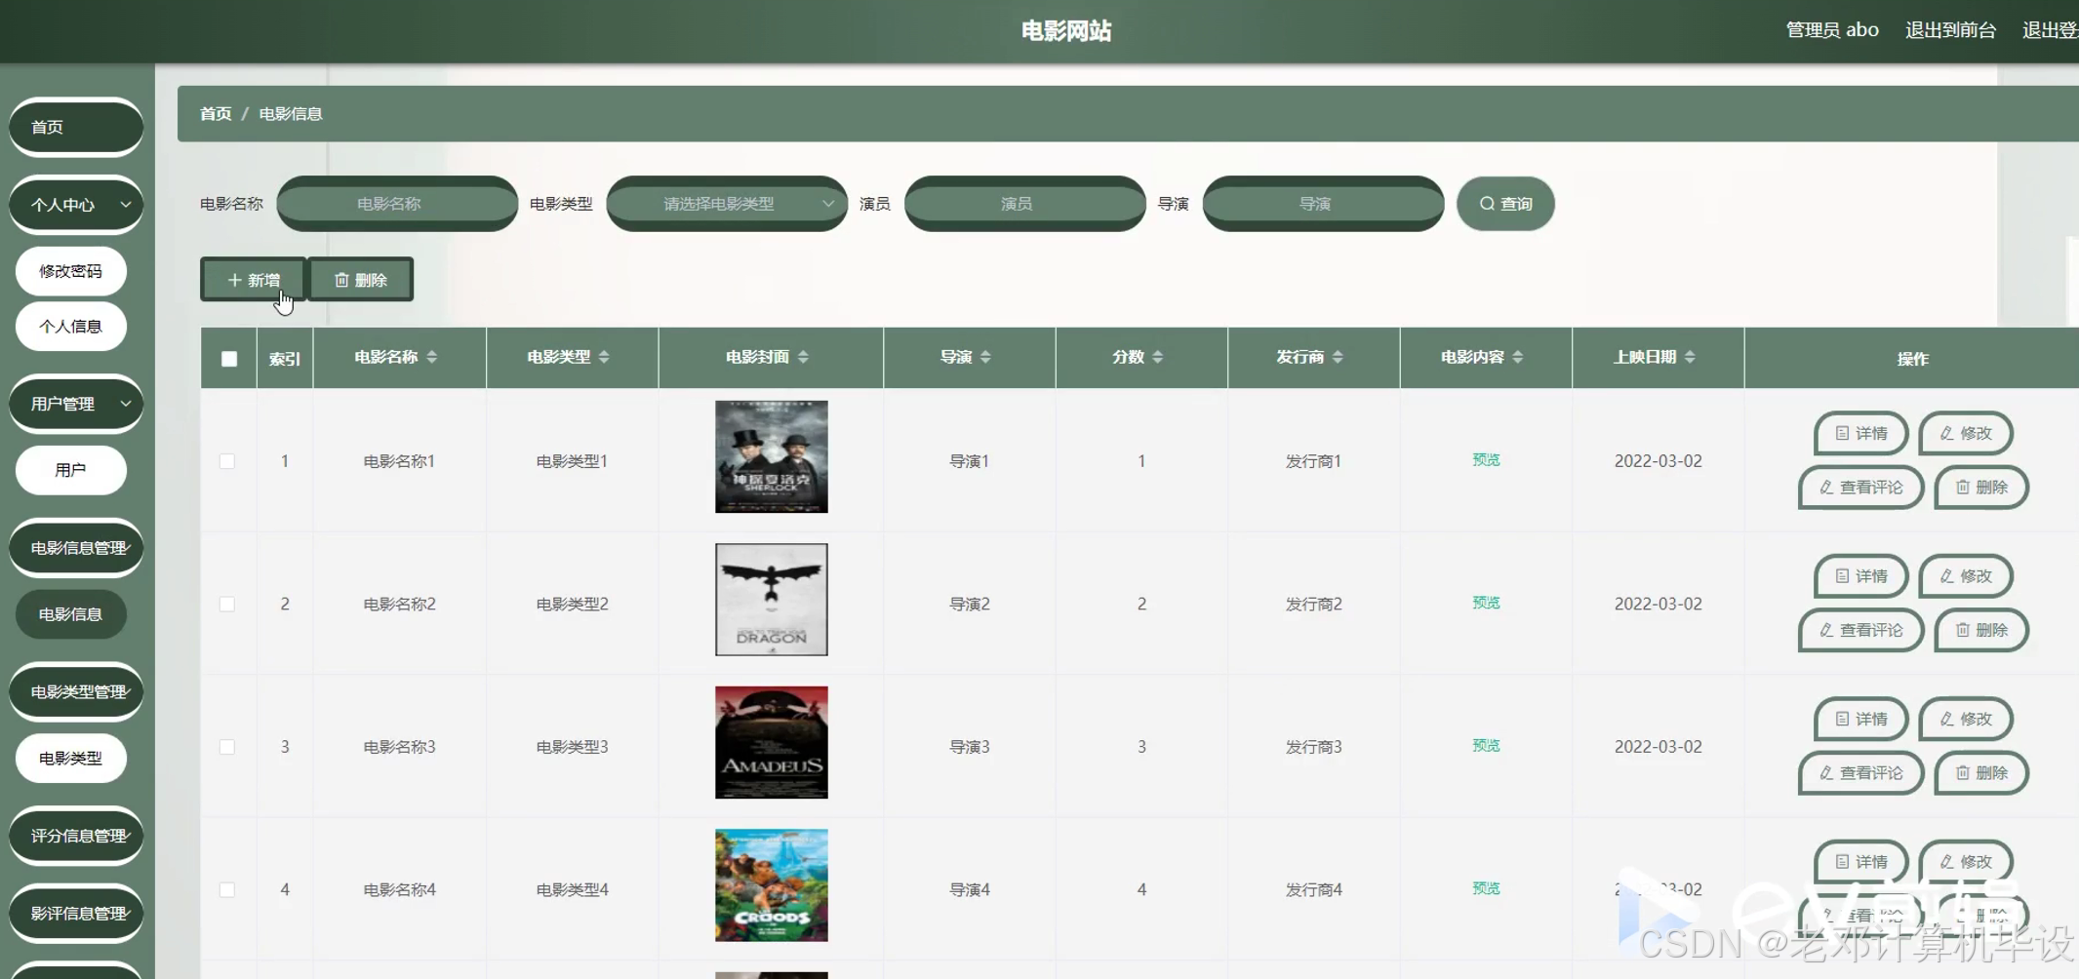Click 详情 for 电影名称1 row

[x=1861, y=433]
